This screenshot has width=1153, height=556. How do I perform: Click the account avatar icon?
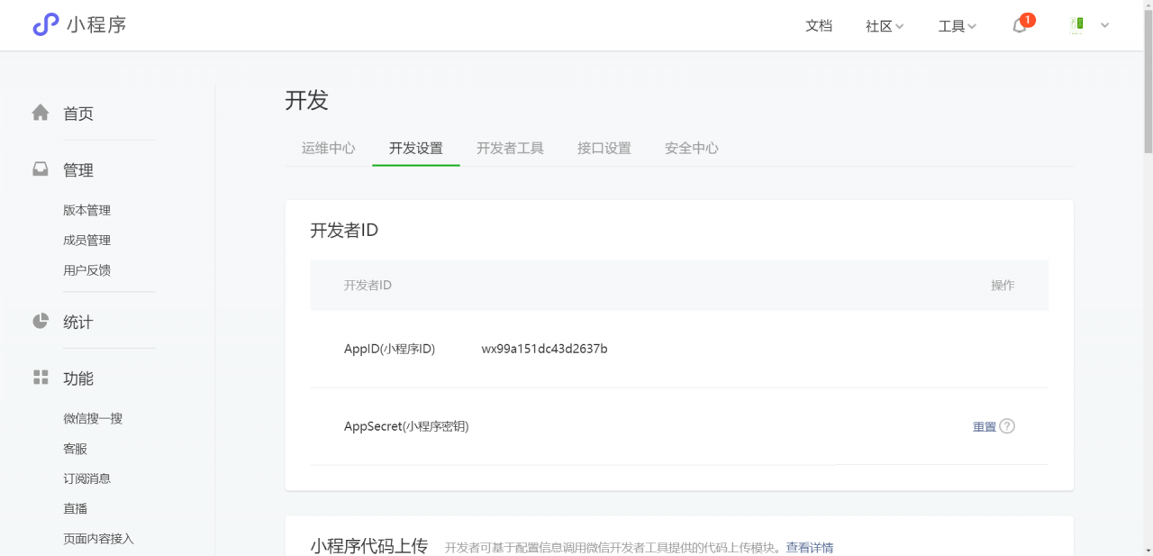coord(1076,25)
